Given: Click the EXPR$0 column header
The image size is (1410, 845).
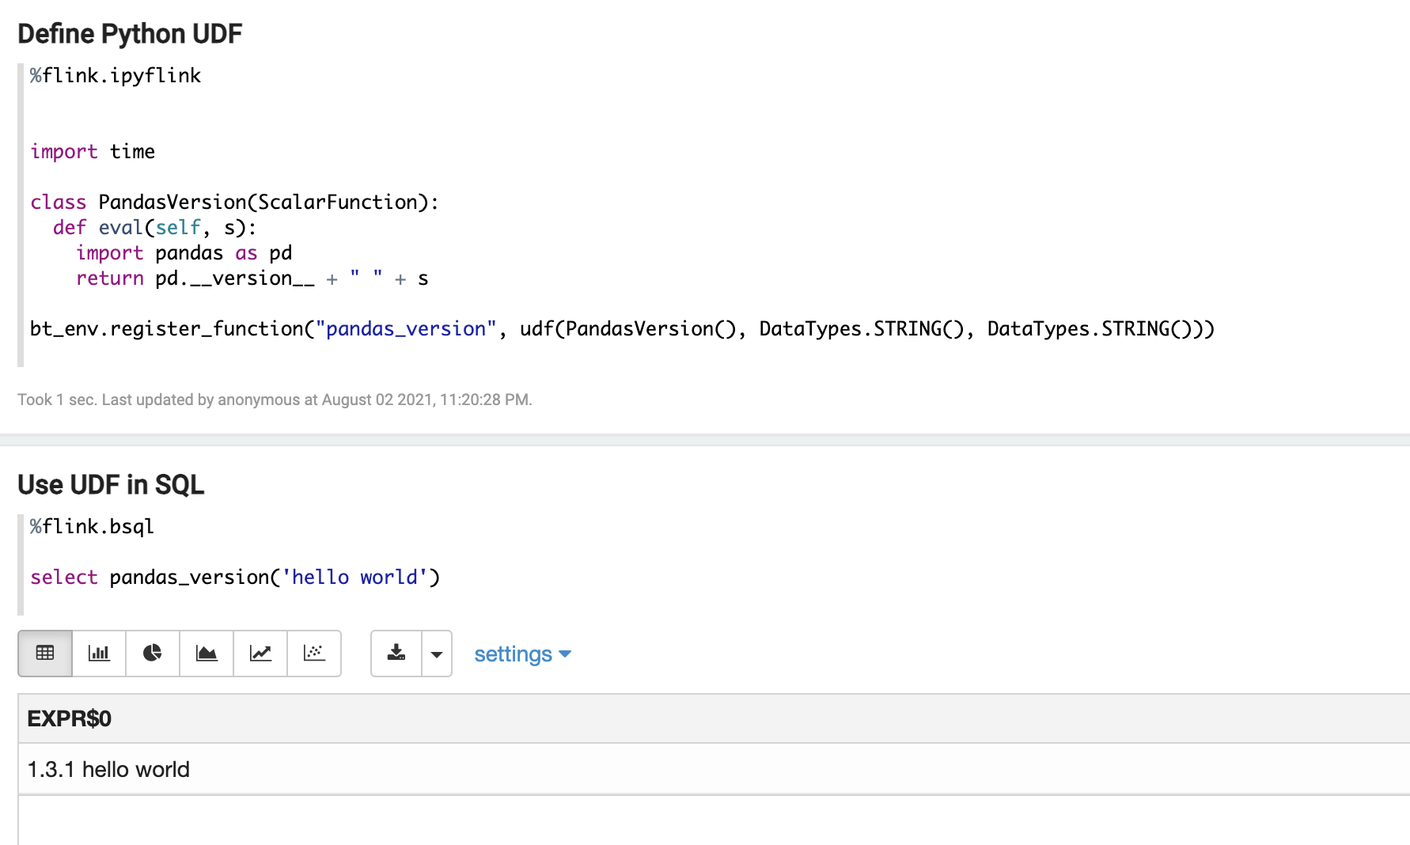Looking at the screenshot, I should click(x=70, y=718).
